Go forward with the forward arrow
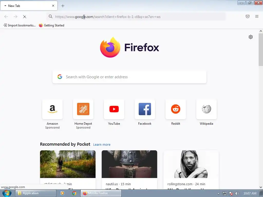The image size is (263, 197). click(15, 17)
